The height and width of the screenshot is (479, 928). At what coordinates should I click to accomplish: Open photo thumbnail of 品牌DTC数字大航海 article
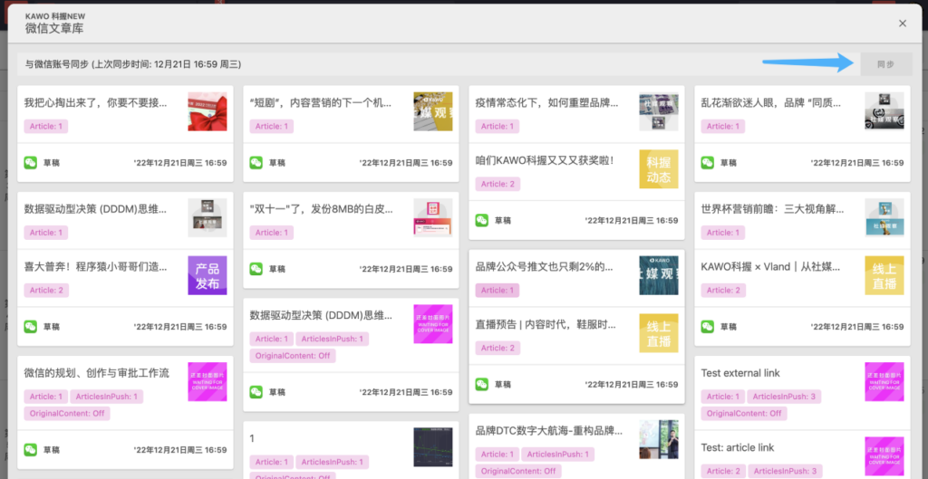point(659,439)
